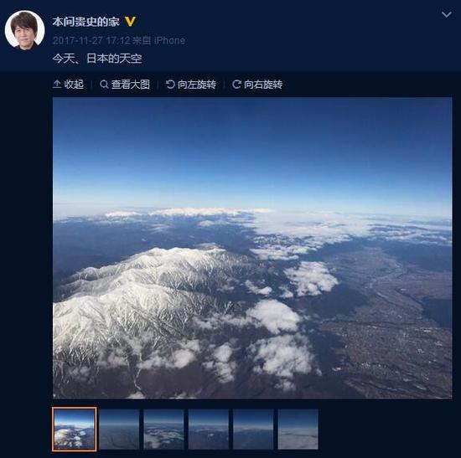461x458 pixels.
Task: Click the yellow V verified badge
Action: click(130, 22)
